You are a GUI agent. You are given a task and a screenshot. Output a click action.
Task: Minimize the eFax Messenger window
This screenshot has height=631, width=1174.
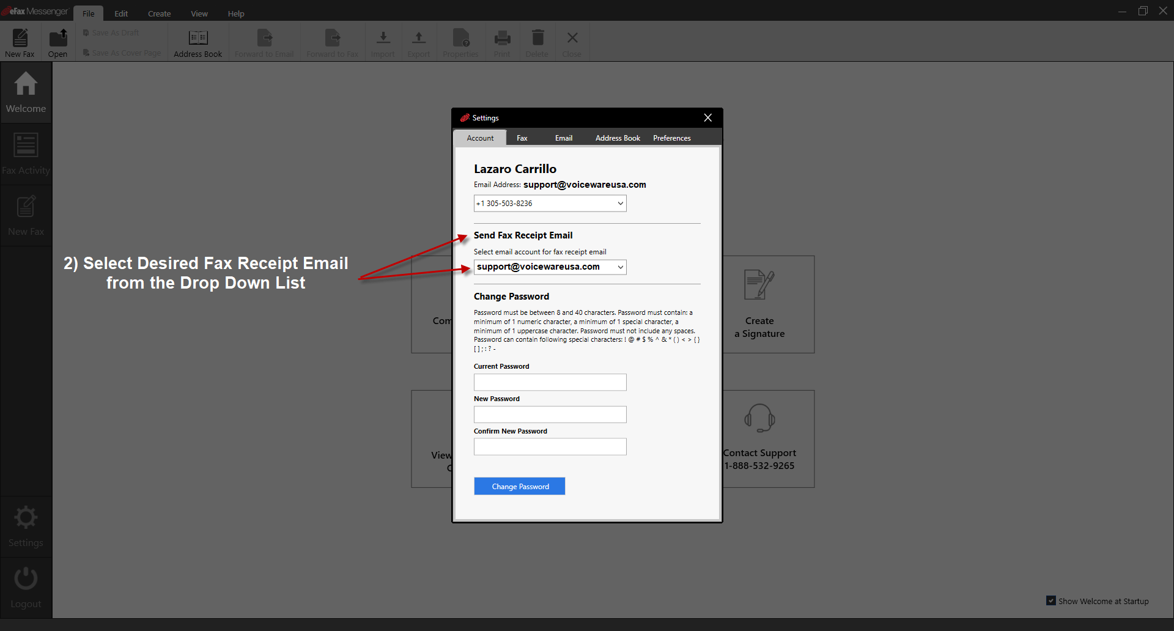pyautogui.click(x=1122, y=11)
